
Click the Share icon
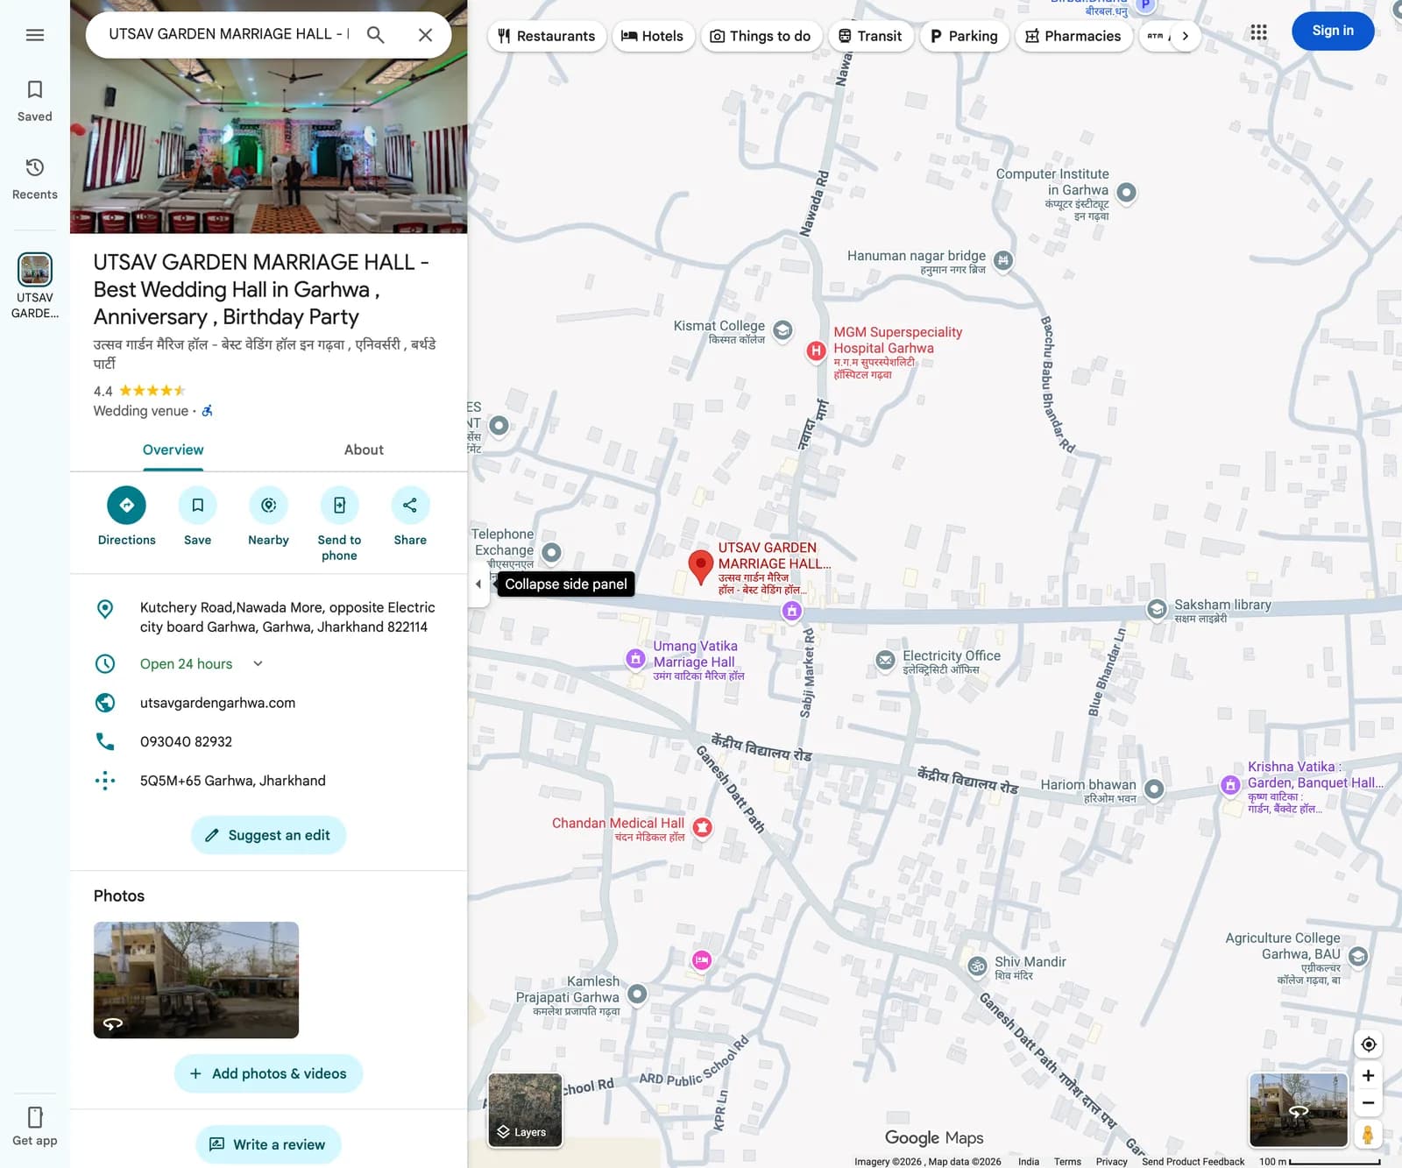point(410,506)
